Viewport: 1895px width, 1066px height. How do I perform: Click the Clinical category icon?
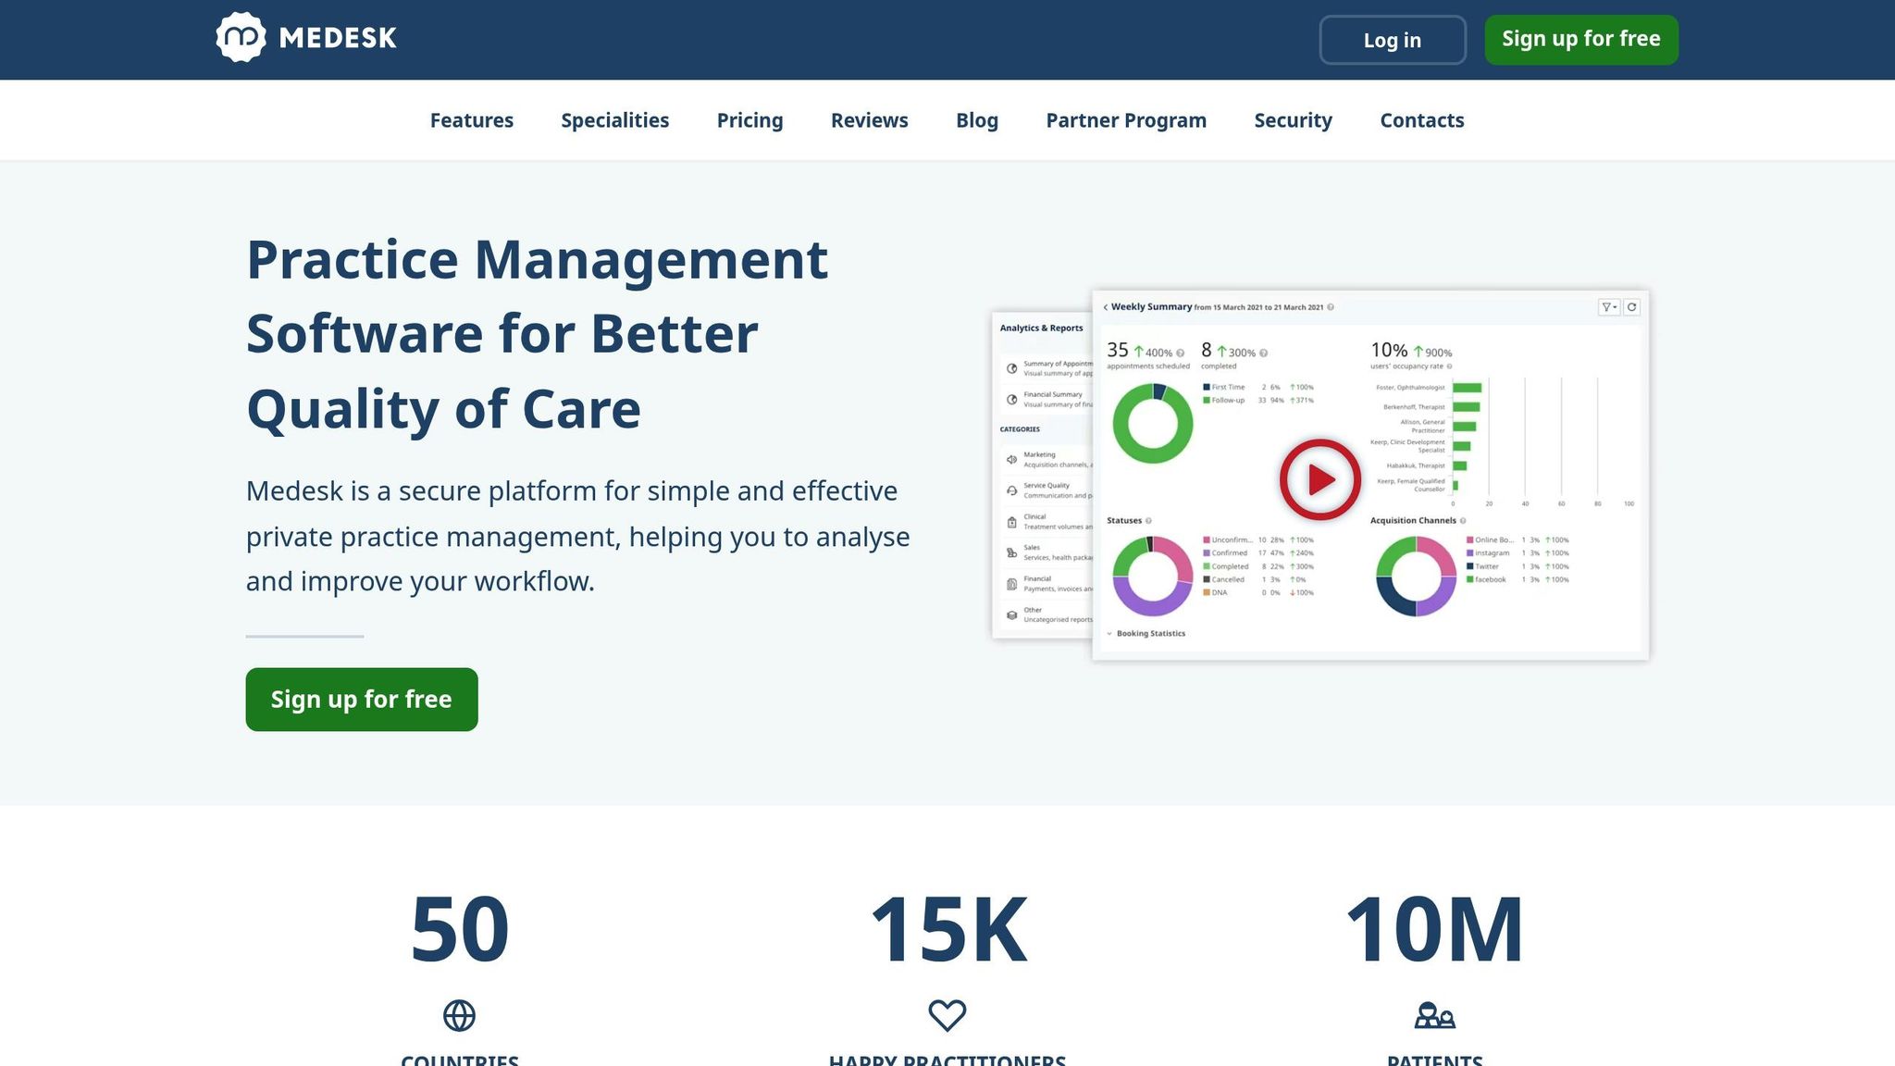tap(1011, 522)
